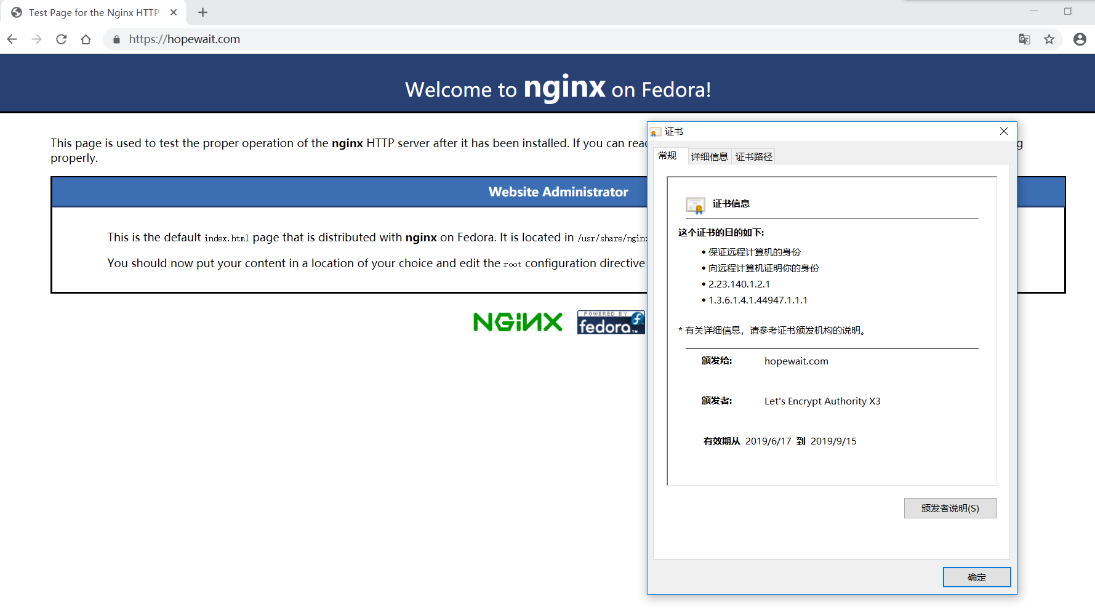Open a new tab with the plus icon
Screen dimensions: 1095x615
click(203, 12)
